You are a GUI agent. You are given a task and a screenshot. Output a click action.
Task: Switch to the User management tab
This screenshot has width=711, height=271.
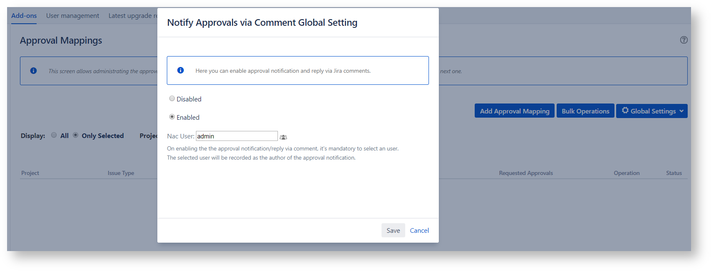(72, 16)
